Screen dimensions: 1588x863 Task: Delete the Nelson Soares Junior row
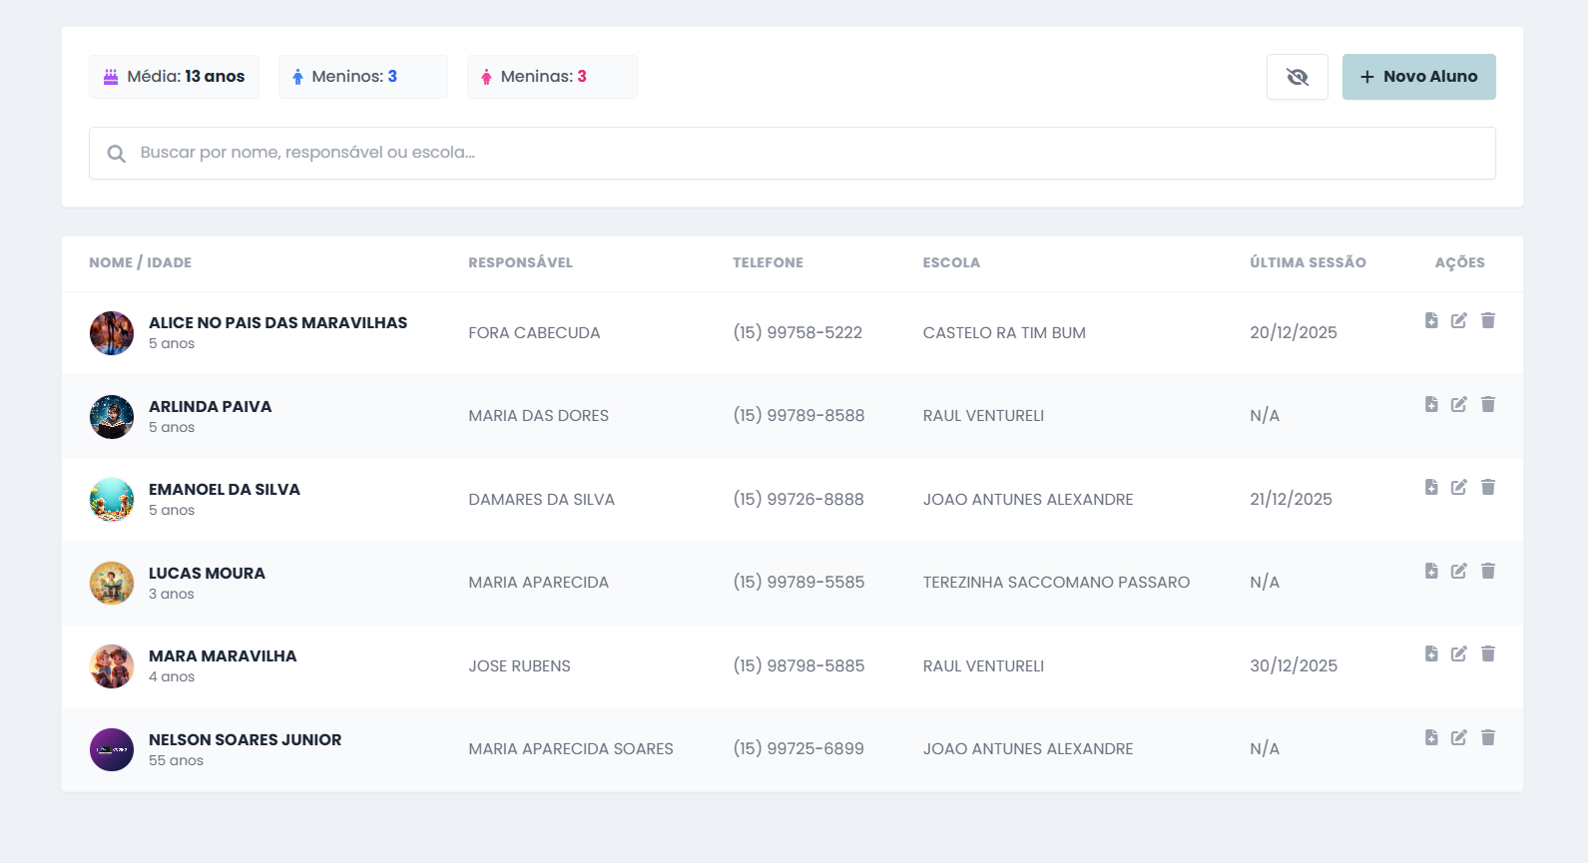point(1488,737)
